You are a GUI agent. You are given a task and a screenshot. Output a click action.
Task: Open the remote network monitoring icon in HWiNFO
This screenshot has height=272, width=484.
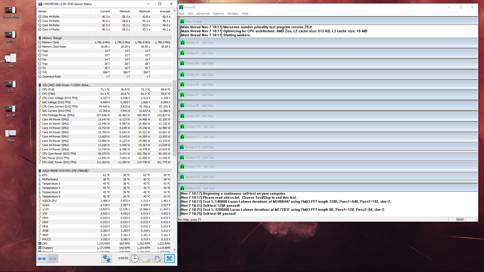pos(107,258)
